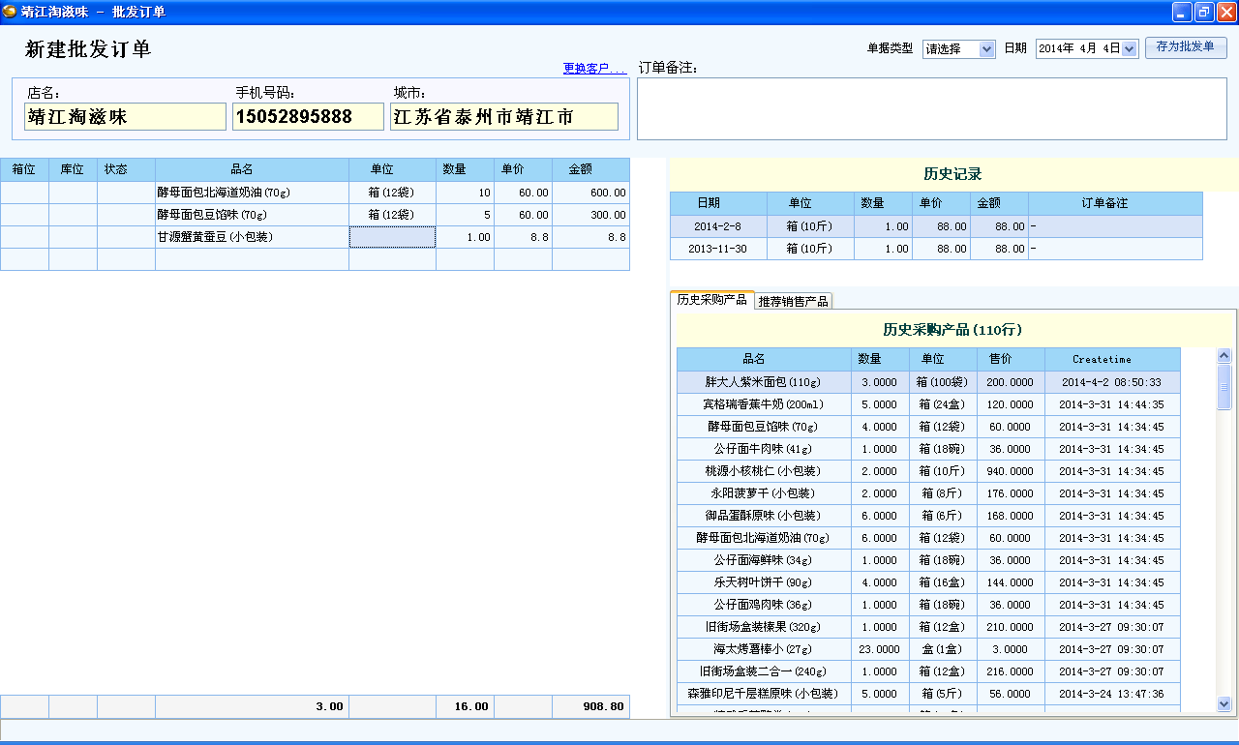Click 存为批发单 button

1185,47
